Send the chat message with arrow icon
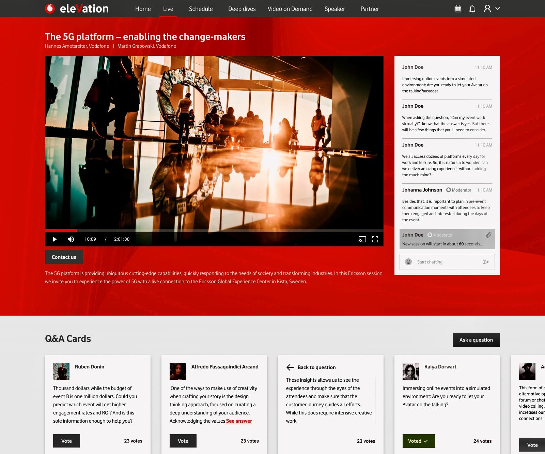 [x=486, y=262]
